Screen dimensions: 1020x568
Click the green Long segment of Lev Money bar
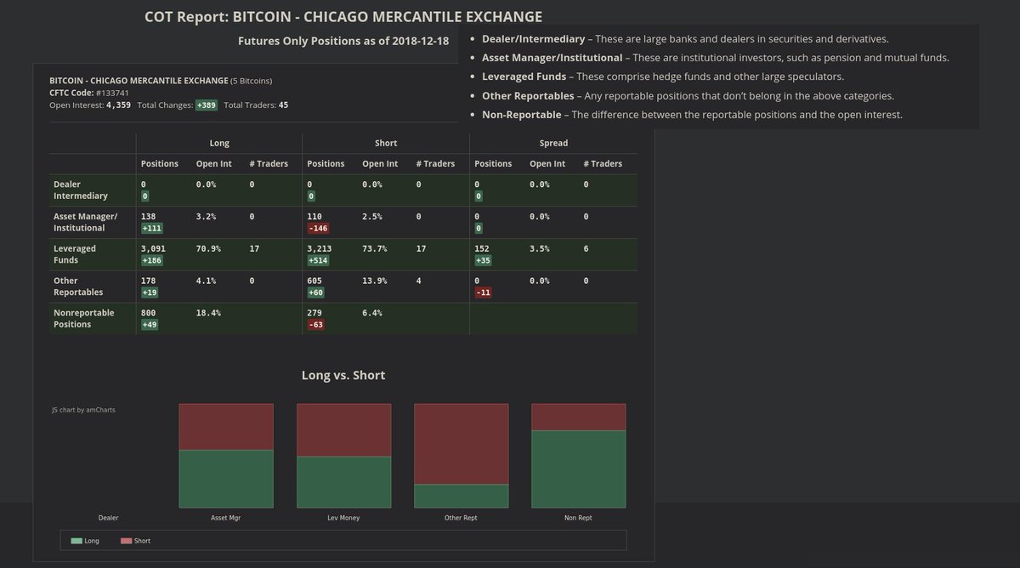point(344,482)
